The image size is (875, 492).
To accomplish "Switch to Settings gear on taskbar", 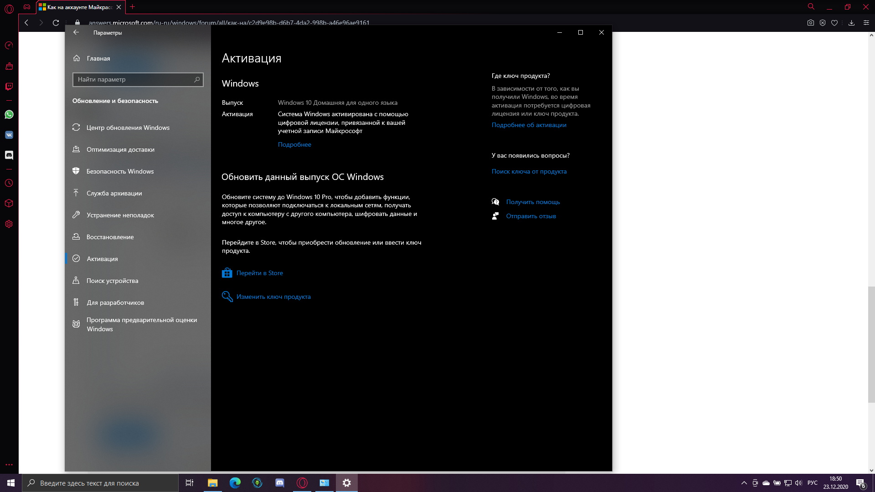I will tap(347, 483).
